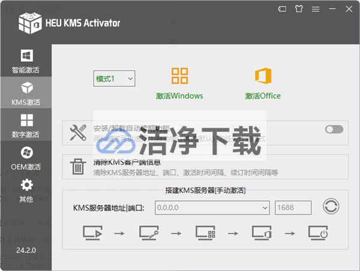
Task: Open the 智能激活 smart activation tab
Action: tap(26, 61)
